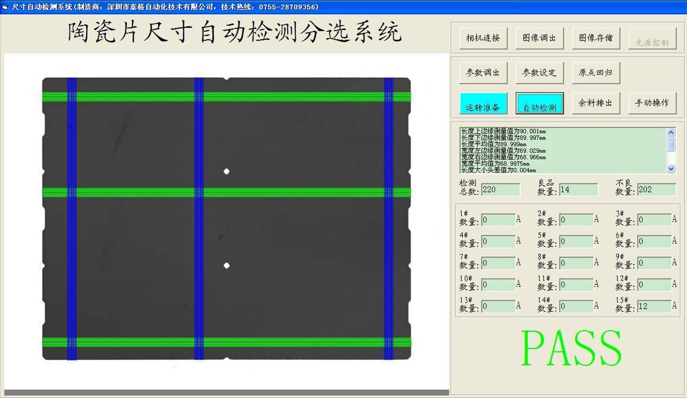Click the 15# 数量 field showing 12
The width and height of the screenshot is (687, 398).
(654, 307)
